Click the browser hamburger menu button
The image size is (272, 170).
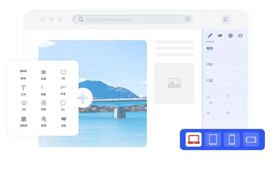(225, 19)
